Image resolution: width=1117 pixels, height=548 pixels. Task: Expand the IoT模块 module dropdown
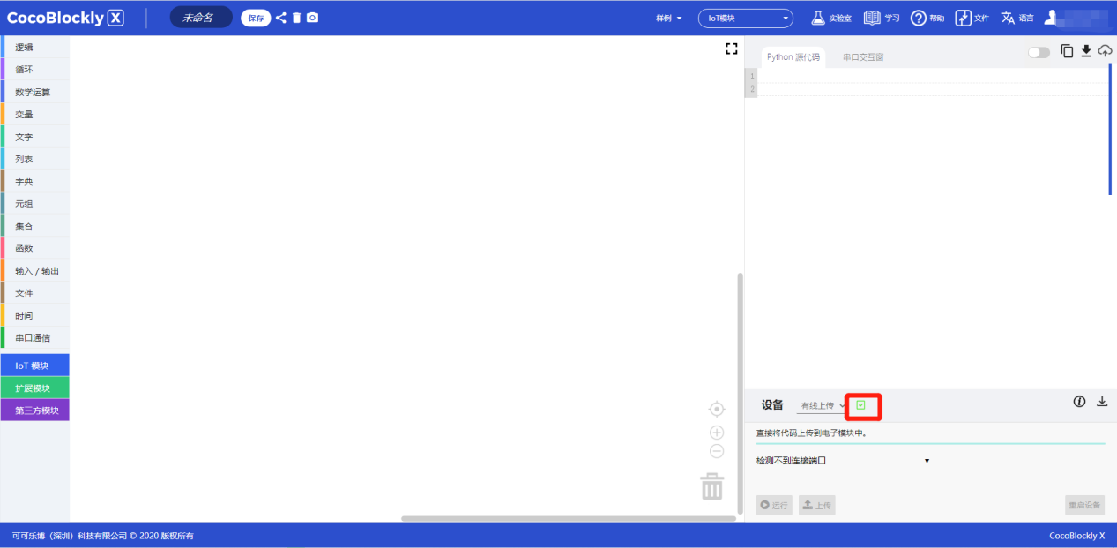tap(745, 18)
